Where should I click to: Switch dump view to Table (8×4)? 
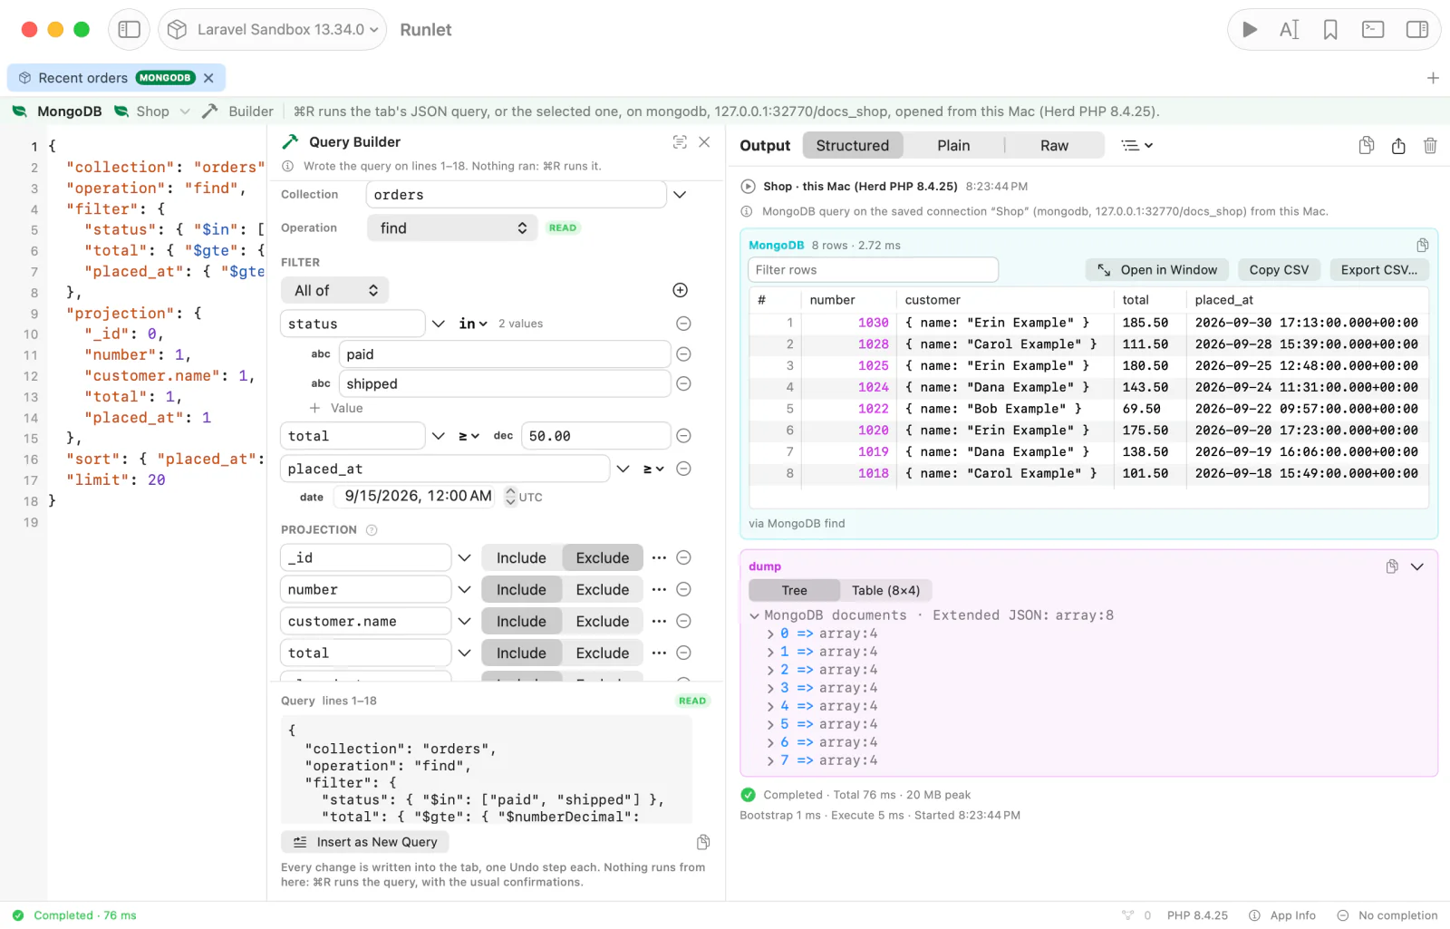coord(885,591)
